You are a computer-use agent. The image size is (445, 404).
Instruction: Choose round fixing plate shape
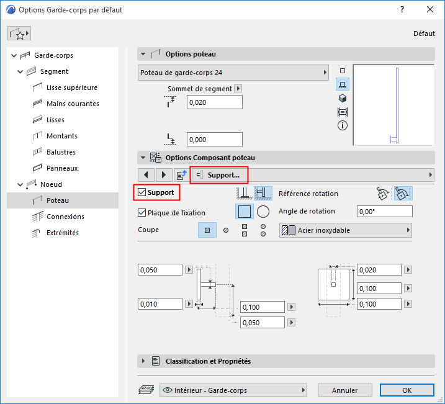coord(263,212)
